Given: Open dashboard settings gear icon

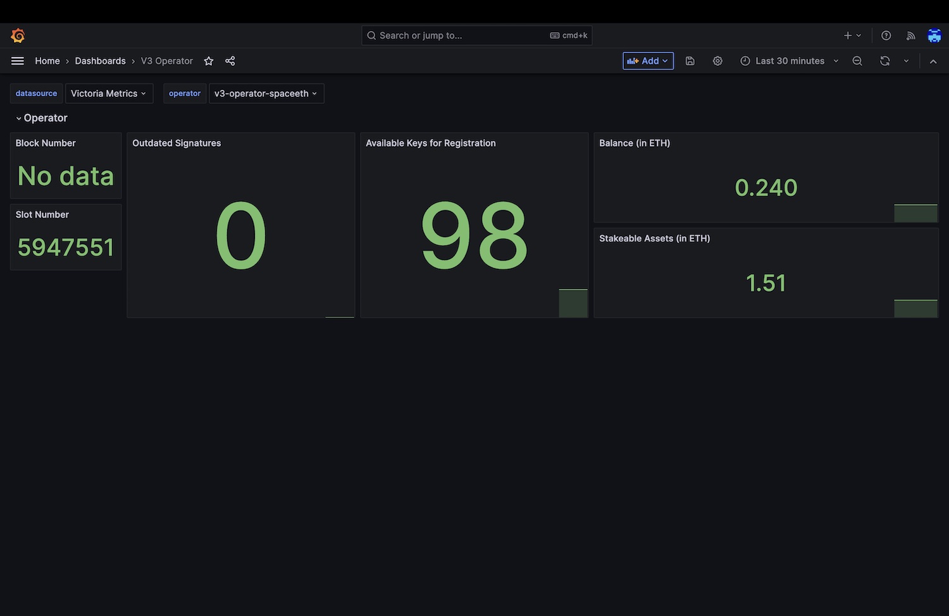Looking at the screenshot, I should pos(717,61).
